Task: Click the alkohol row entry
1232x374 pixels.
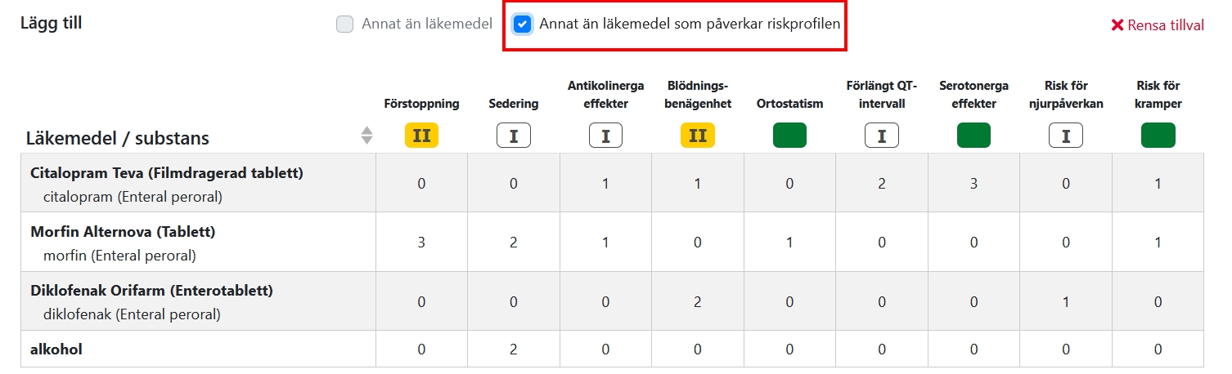Action: (56, 350)
